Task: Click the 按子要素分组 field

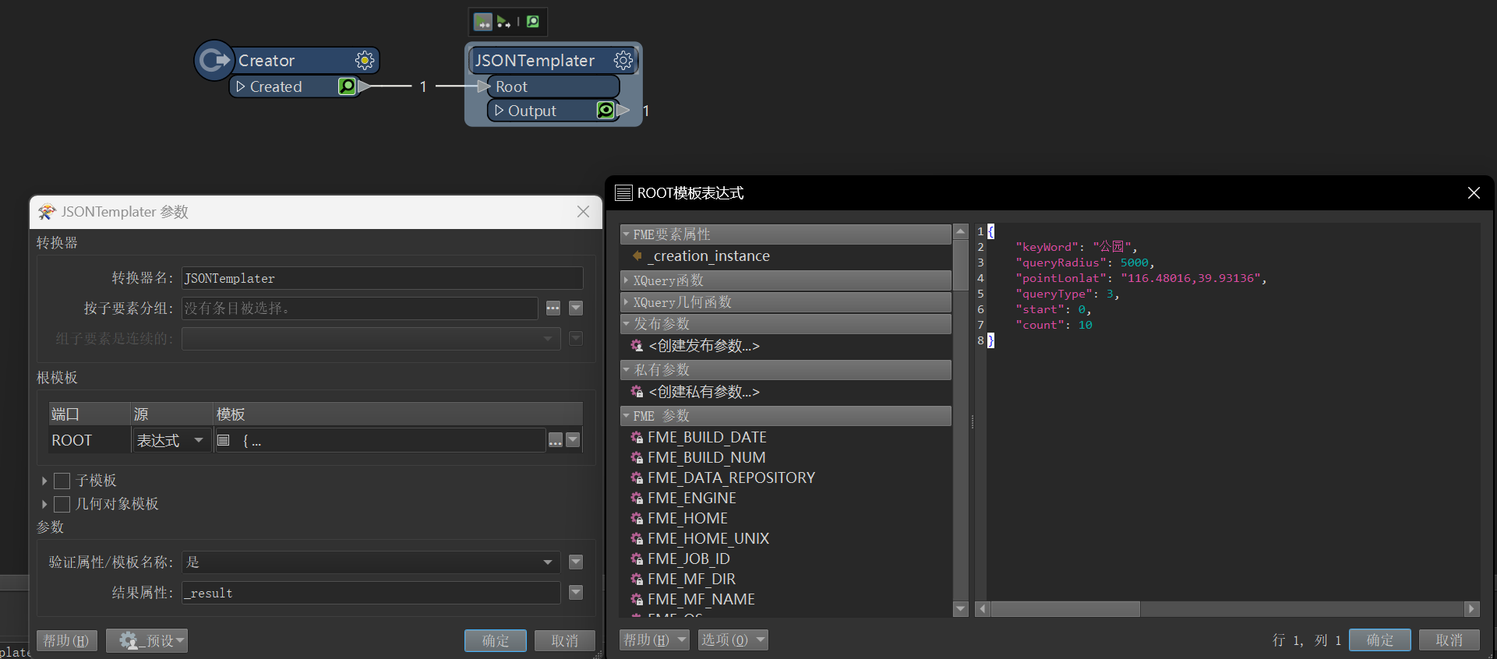Action: pyautogui.click(x=360, y=308)
